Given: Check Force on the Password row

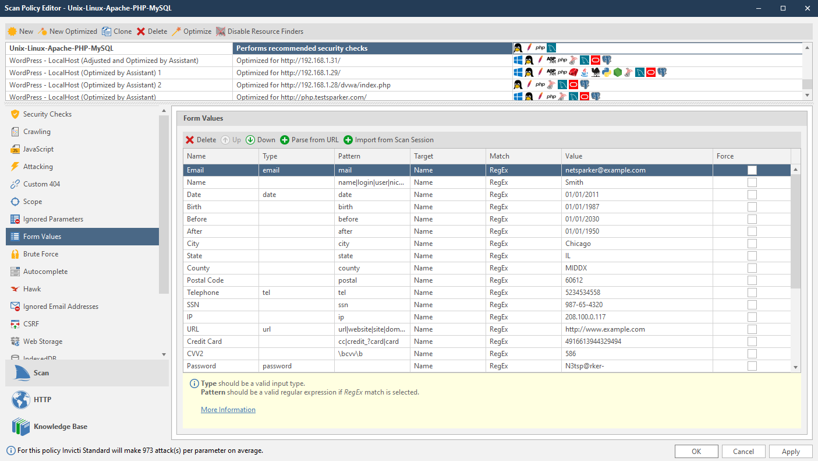Looking at the screenshot, I should coord(752,366).
